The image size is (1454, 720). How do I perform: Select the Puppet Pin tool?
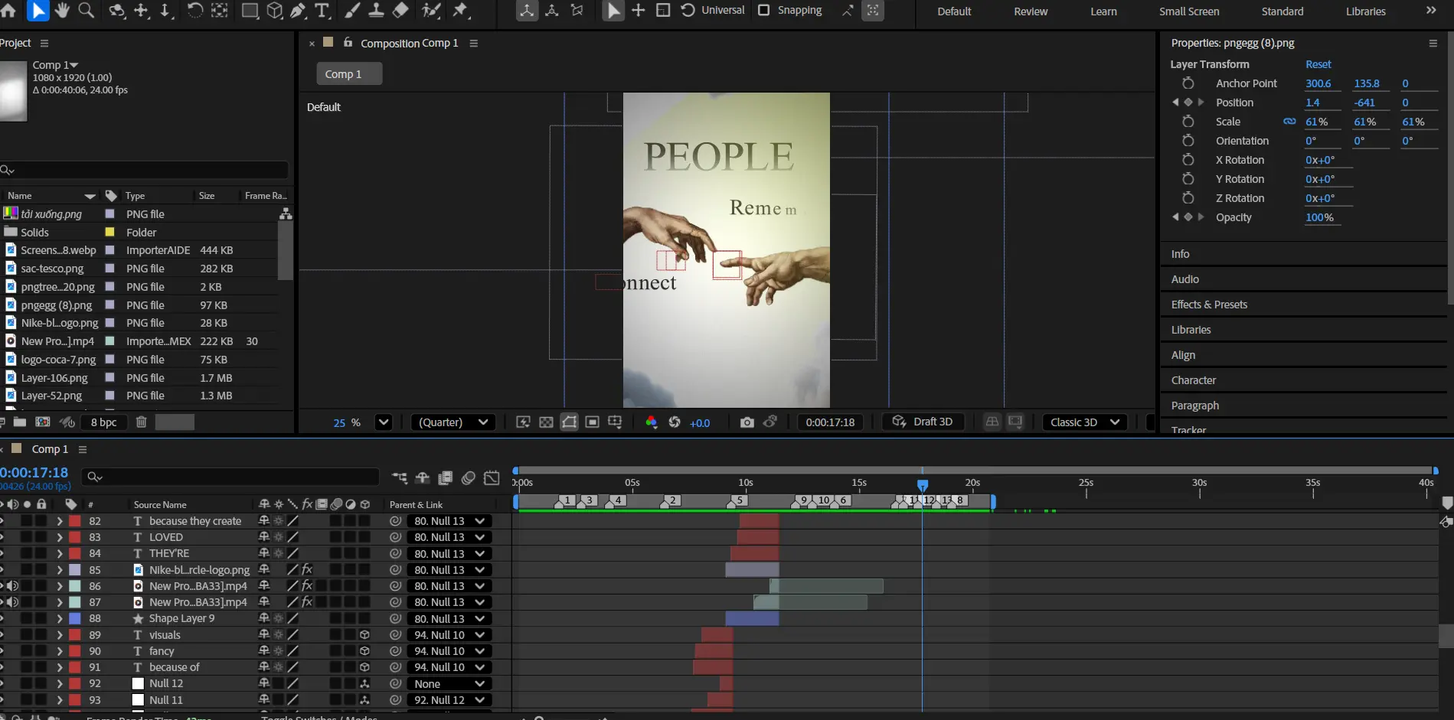pos(460,10)
